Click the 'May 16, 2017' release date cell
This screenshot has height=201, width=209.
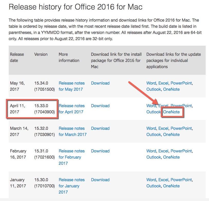(x=17, y=86)
